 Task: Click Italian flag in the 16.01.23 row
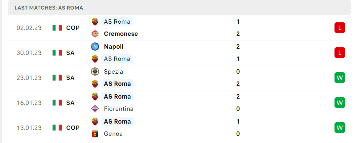57,103
